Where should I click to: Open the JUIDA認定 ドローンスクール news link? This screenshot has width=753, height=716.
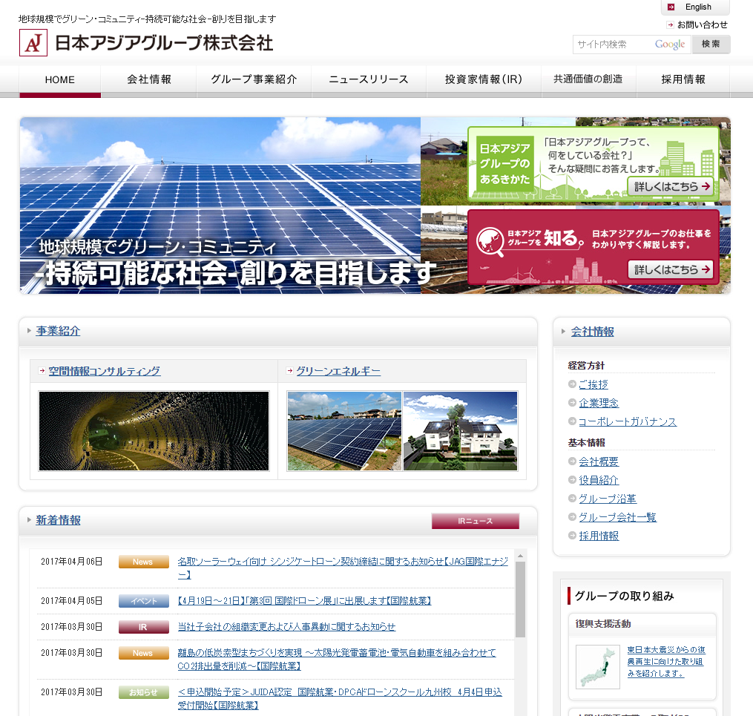click(x=340, y=699)
